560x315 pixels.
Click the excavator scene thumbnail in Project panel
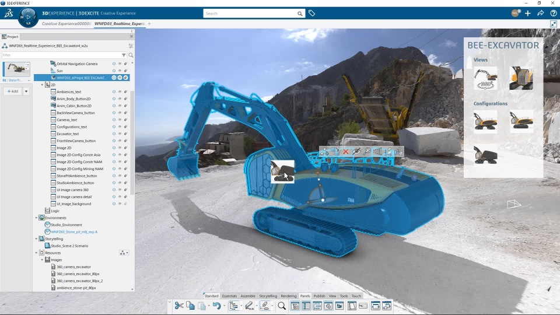16,69
